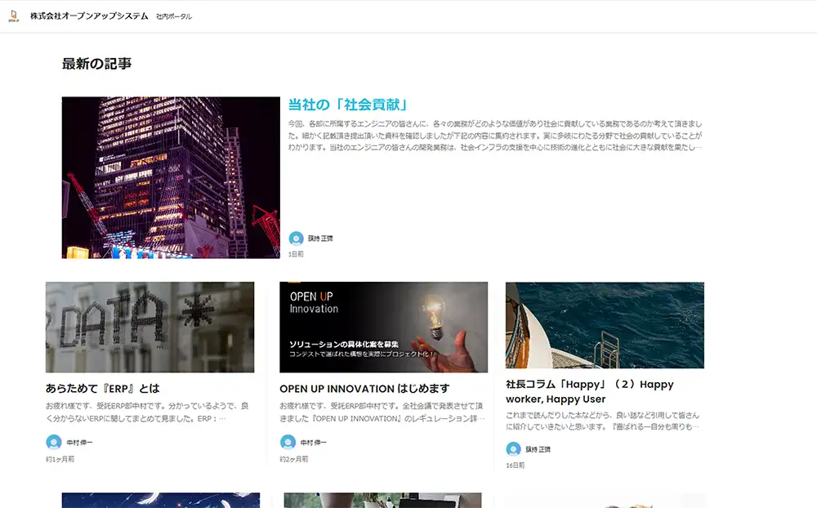
Task: Open the あらためて『ERP』とは article title
Action: (103, 389)
